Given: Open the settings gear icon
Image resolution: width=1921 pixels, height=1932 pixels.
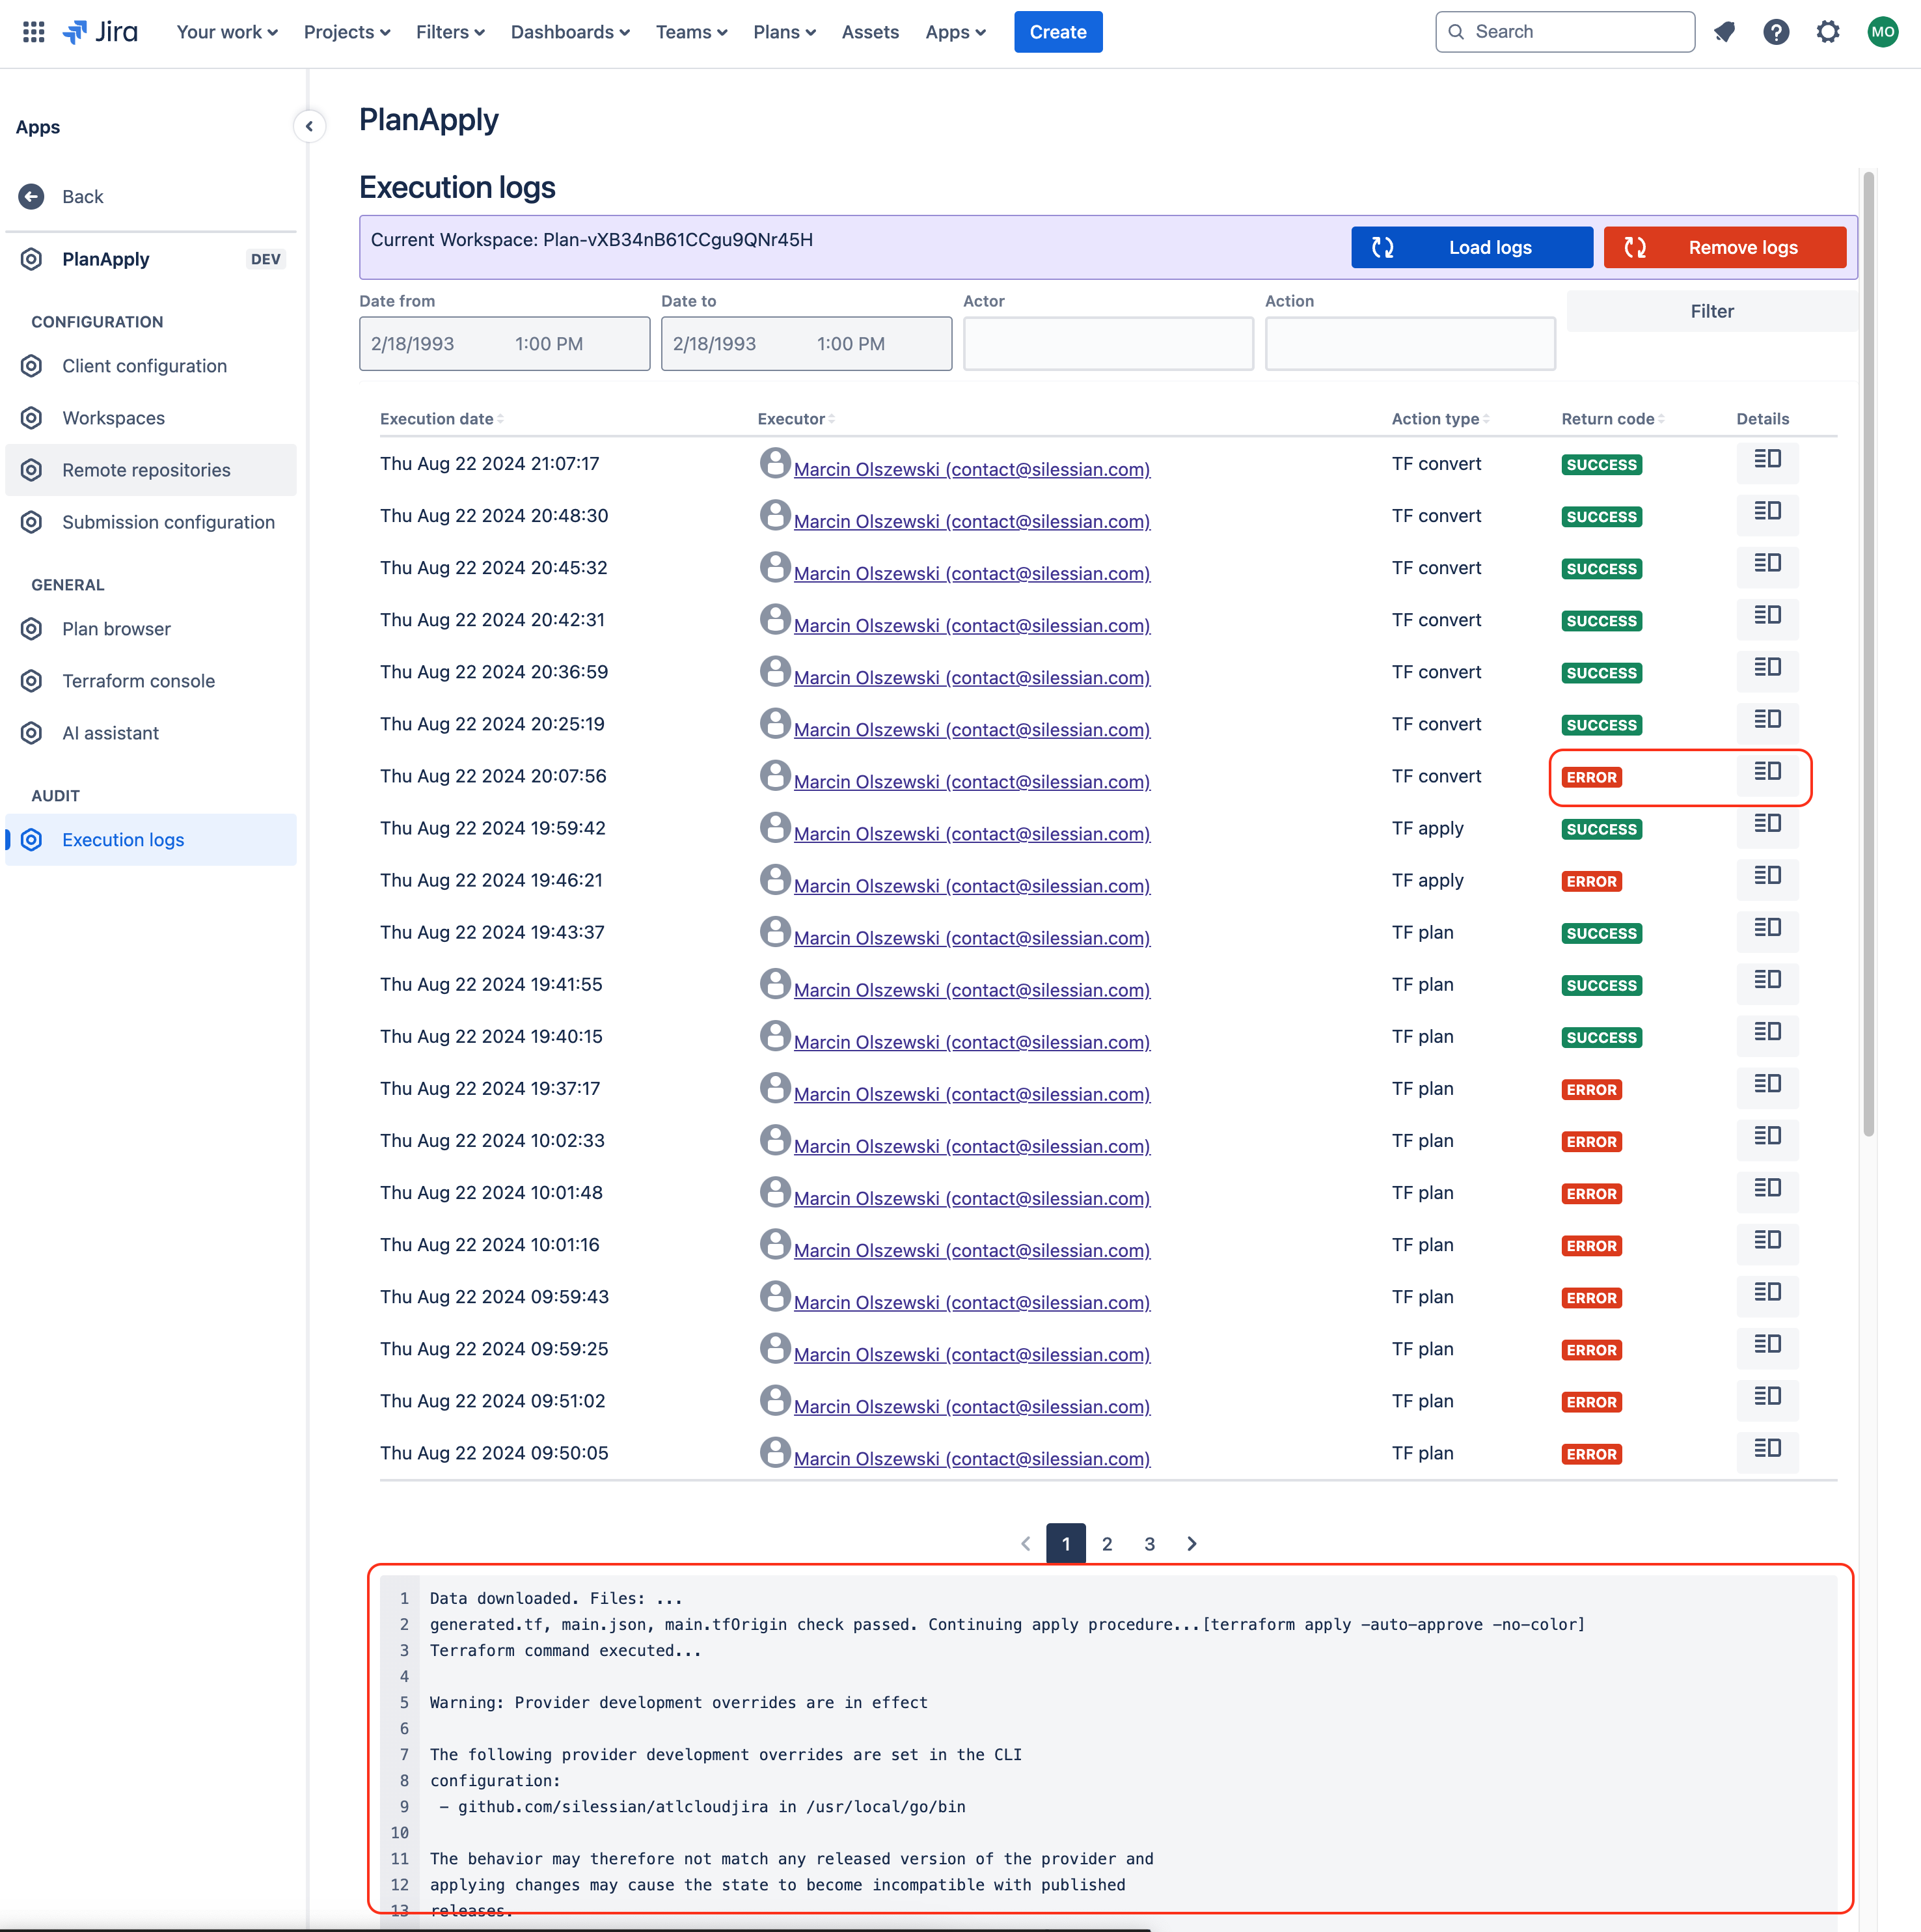Looking at the screenshot, I should point(1828,32).
